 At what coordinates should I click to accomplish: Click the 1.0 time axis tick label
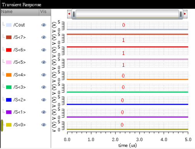[91, 139]
